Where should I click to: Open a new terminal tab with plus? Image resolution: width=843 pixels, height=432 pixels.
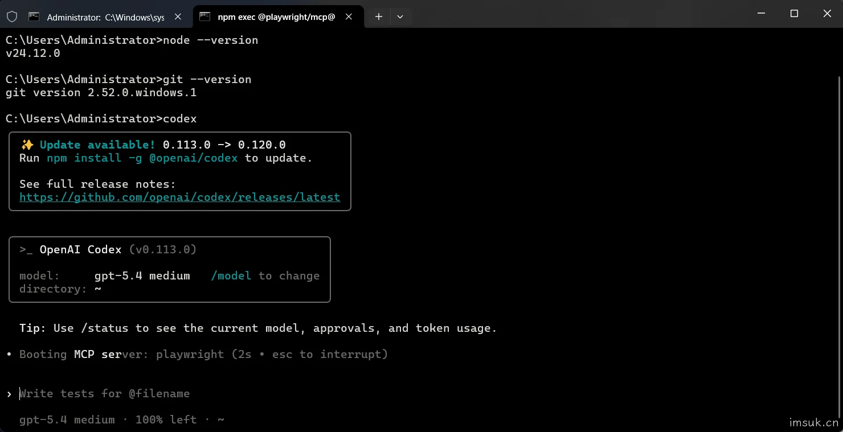click(x=379, y=17)
